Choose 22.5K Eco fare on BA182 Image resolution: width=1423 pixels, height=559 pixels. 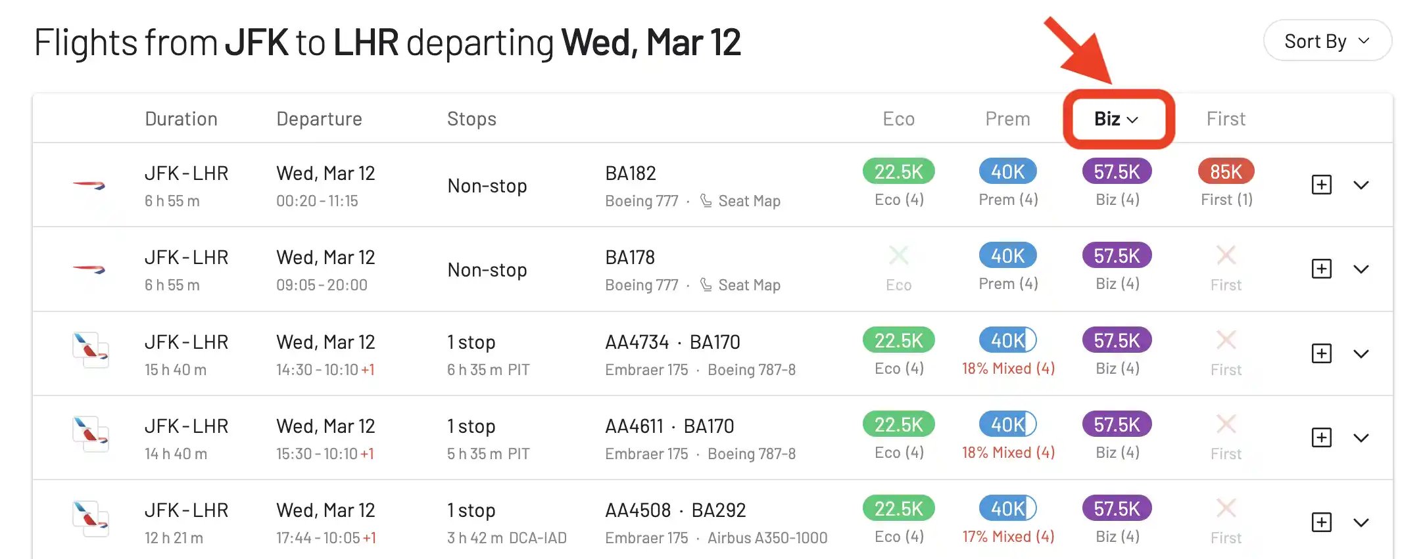tap(898, 171)
